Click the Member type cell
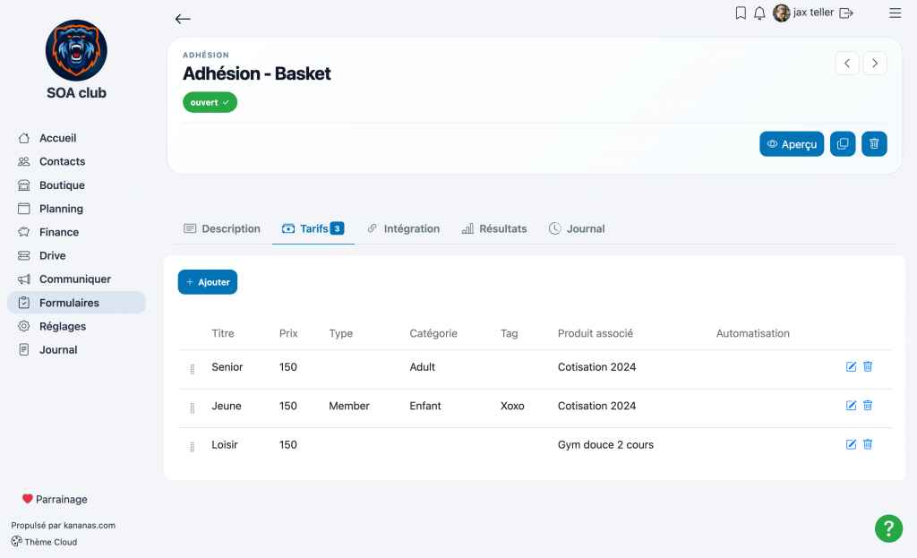This screenshot has width=917, height=558. 349,406
